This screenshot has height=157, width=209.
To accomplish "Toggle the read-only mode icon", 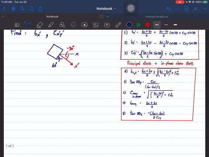I will coord(17,25).
